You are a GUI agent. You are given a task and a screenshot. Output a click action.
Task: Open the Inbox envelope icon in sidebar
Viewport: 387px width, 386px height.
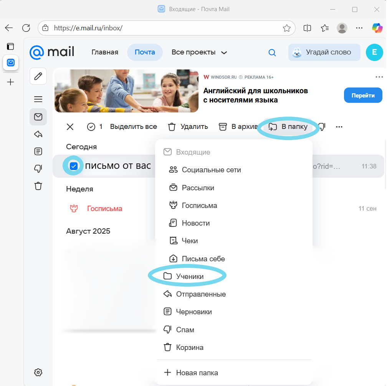[x=38, y=117]
